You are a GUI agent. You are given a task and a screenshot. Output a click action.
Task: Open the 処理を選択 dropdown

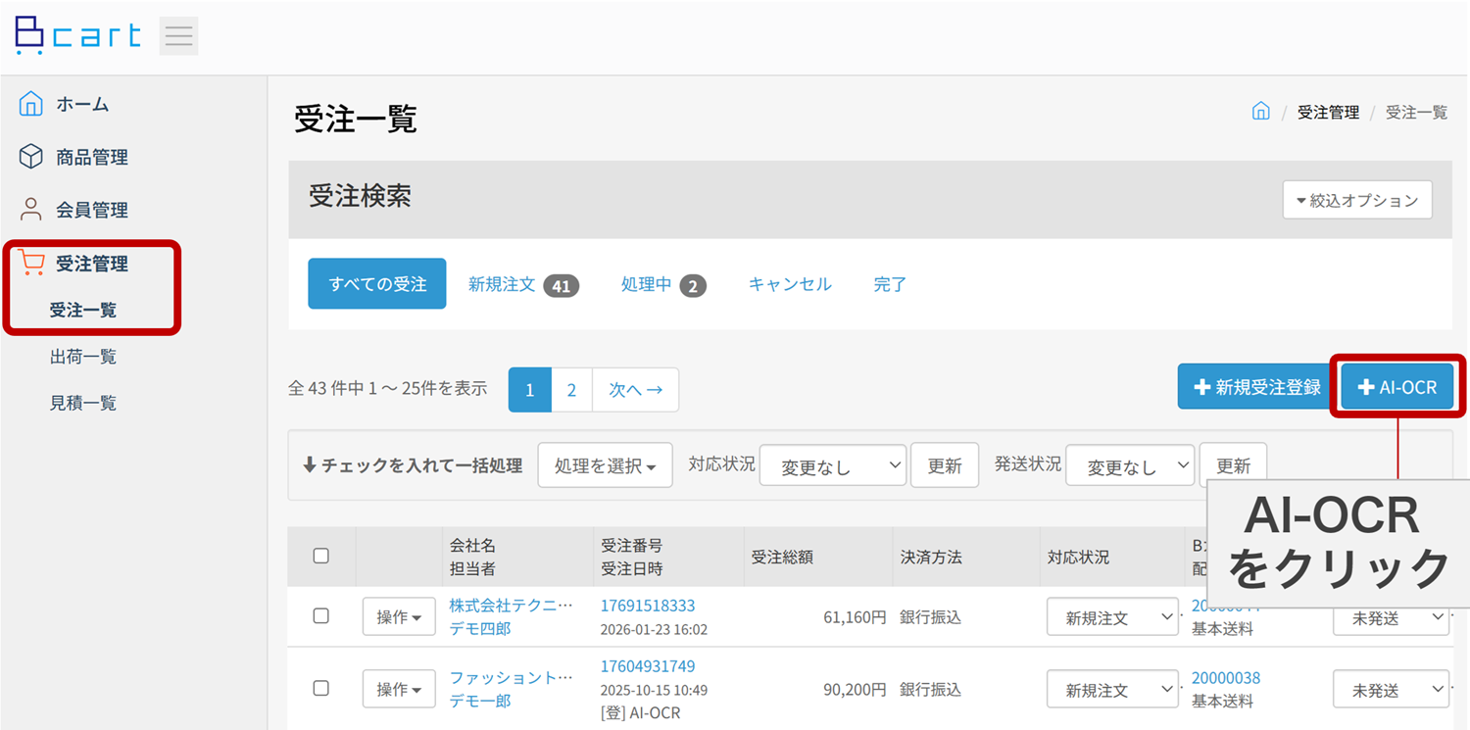coord(605,465)
